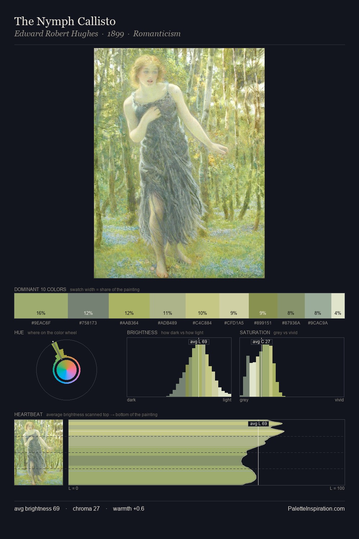359x539 pixels.
Task: Click the small painting thumbnail beside heartbeat chart
Action: 38,452
